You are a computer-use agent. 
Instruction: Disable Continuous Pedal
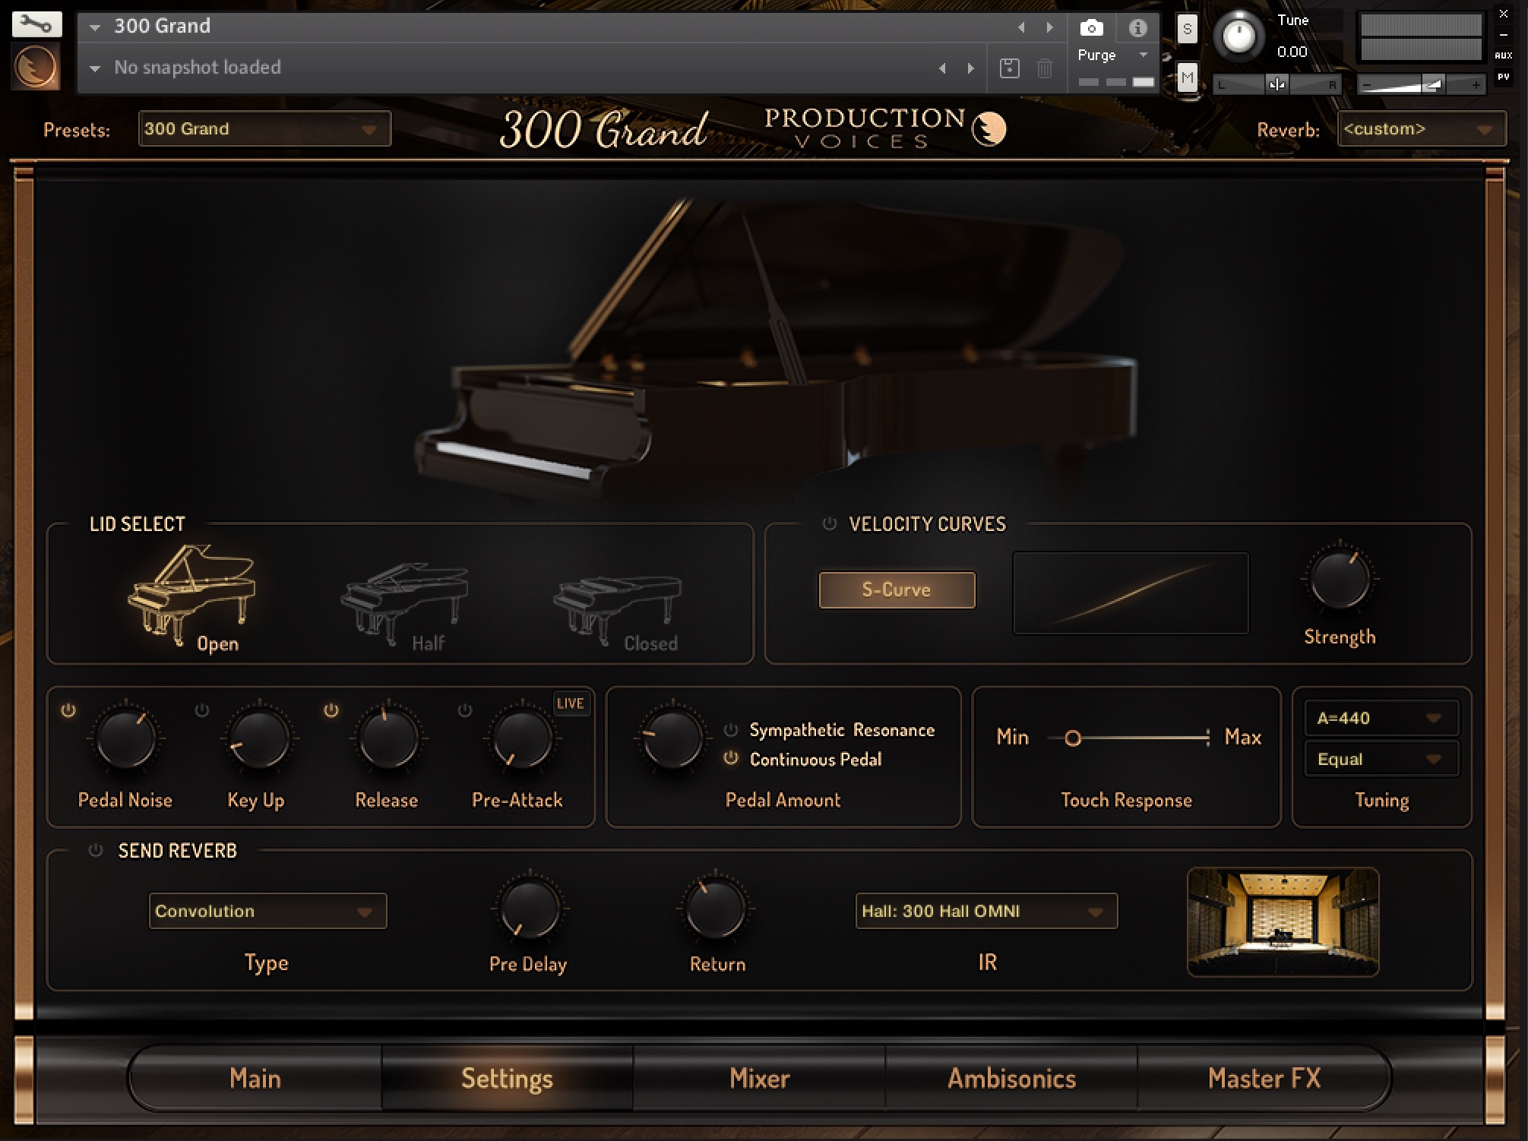click(731, 758)
